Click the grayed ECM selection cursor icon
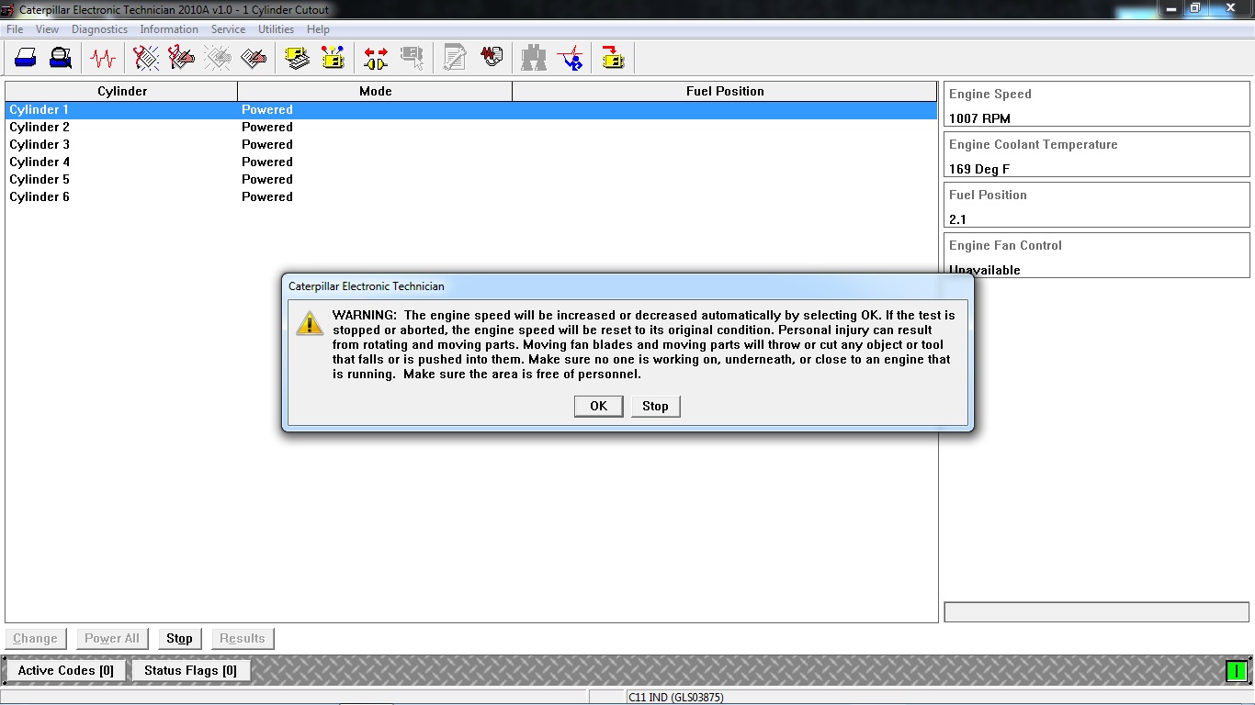The image size is (1255, 705). coord(412,58)
